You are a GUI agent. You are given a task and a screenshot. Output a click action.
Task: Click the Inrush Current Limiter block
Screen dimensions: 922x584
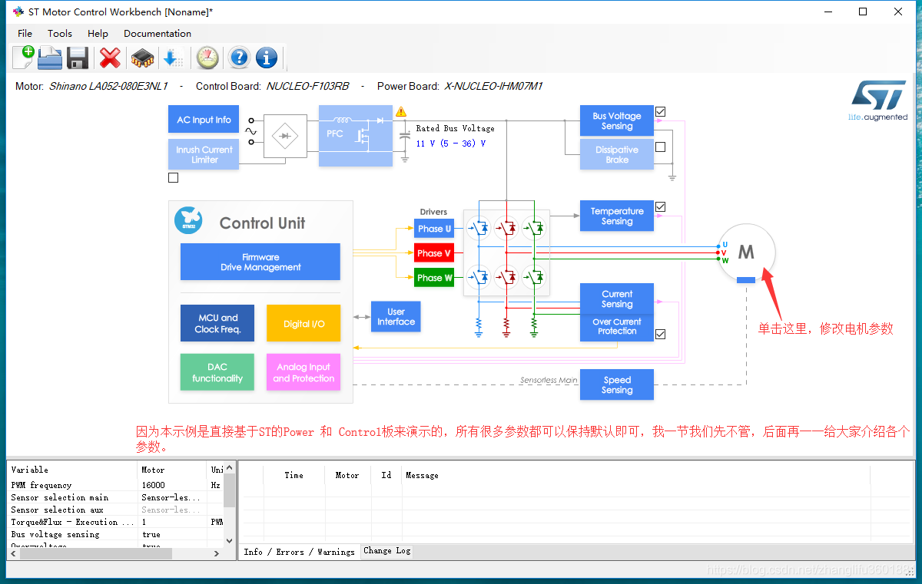tap(204, 154)
